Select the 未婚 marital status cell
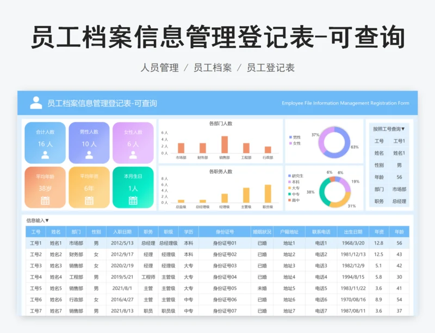Viewport: 435px width, 333px height. 262,288
